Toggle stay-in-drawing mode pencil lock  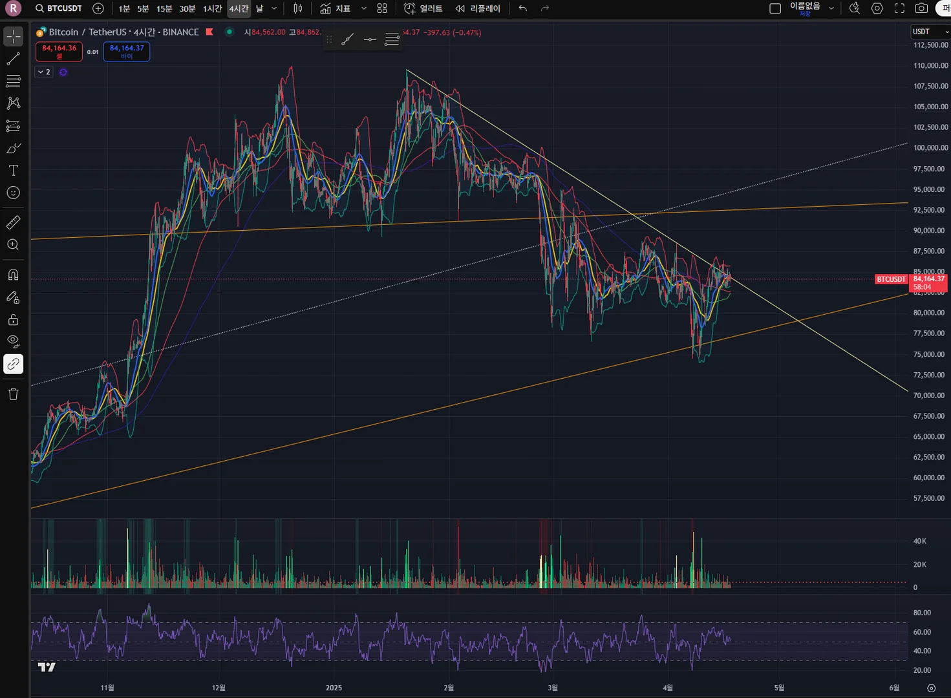[x=14, y=297]
